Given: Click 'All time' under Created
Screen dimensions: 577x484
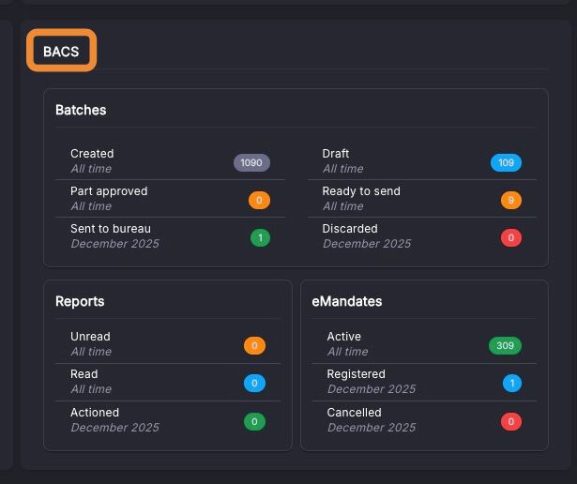Looking at the screenshot, I should point(91,169).
